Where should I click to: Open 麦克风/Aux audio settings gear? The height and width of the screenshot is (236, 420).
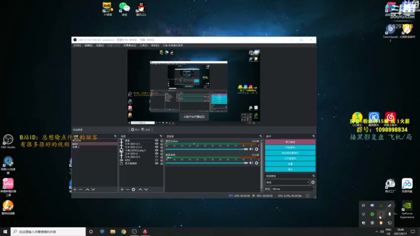257,149
